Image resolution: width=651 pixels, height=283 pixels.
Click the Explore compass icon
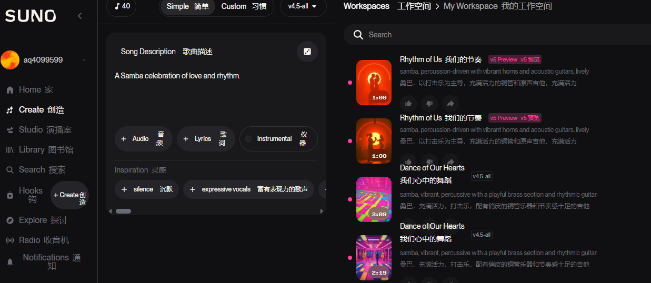tap(9, 220)
